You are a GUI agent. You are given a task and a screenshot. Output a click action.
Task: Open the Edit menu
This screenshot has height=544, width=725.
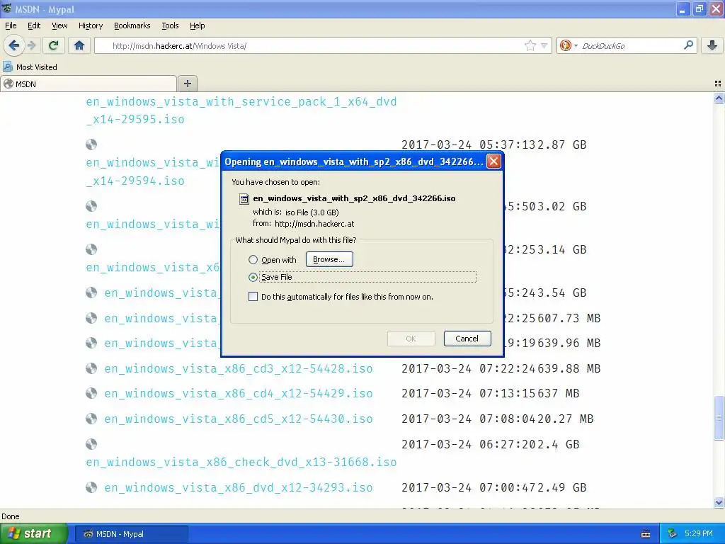34,25
